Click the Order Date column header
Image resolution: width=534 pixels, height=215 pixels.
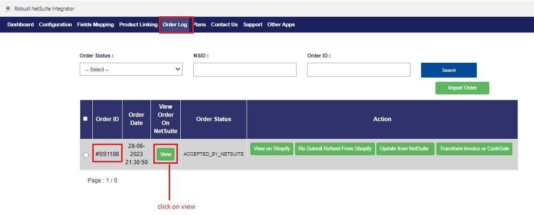click(136, 119)
